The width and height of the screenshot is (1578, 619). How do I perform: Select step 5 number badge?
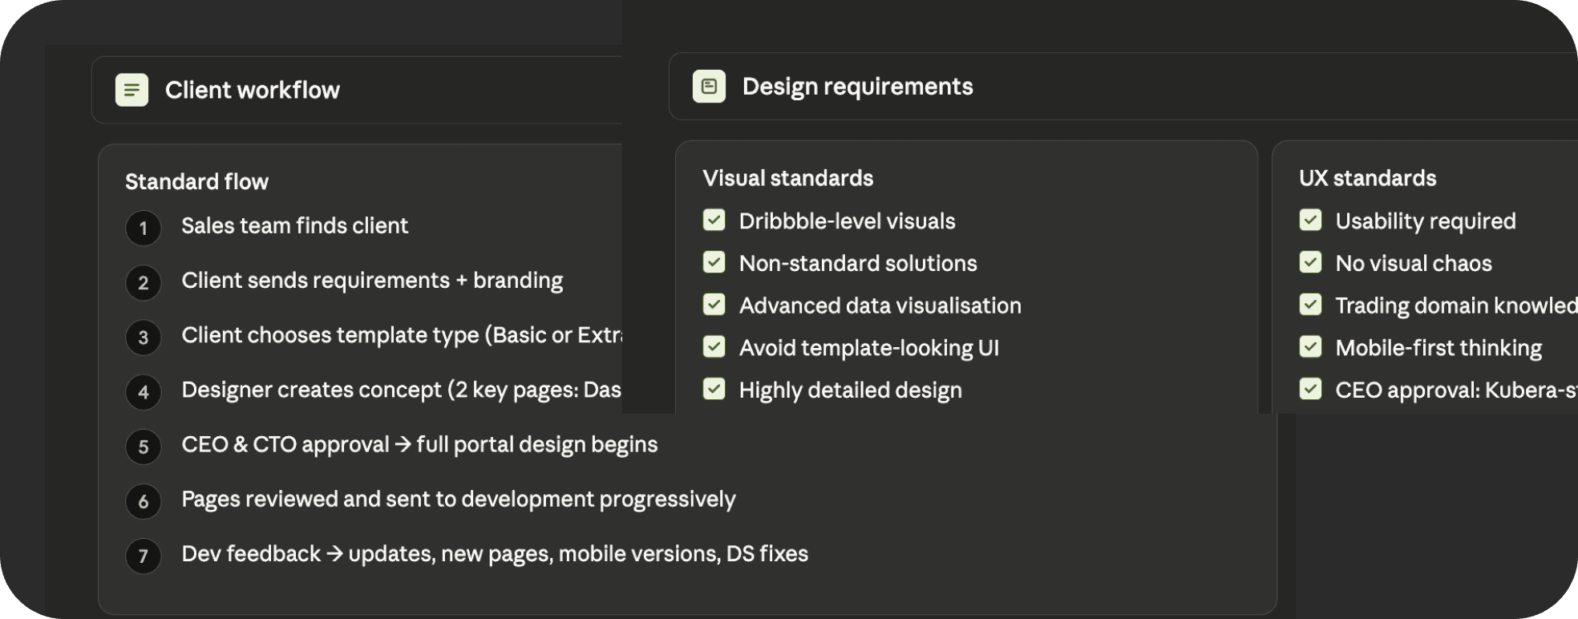144,447
